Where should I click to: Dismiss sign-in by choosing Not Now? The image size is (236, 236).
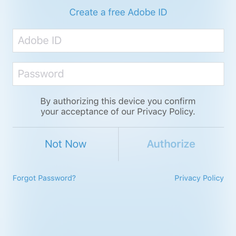tap(65, 144)
